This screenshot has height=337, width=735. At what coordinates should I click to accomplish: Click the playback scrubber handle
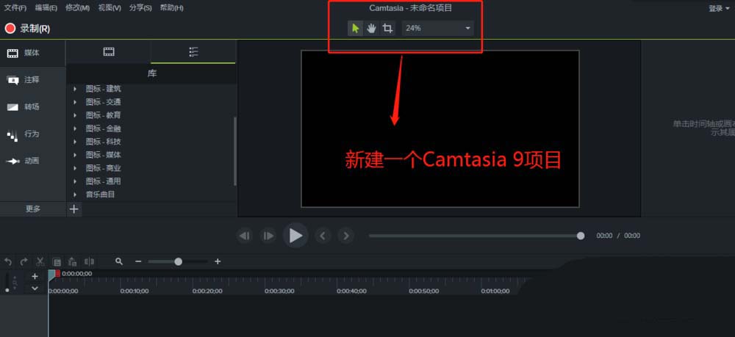581,236
